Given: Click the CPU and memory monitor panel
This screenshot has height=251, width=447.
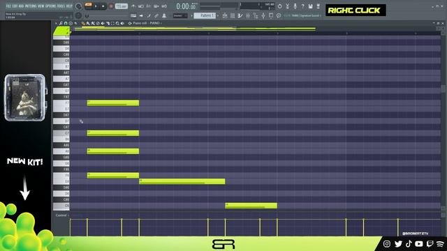Looking at the screenshot, I should [x=257, y=6].
